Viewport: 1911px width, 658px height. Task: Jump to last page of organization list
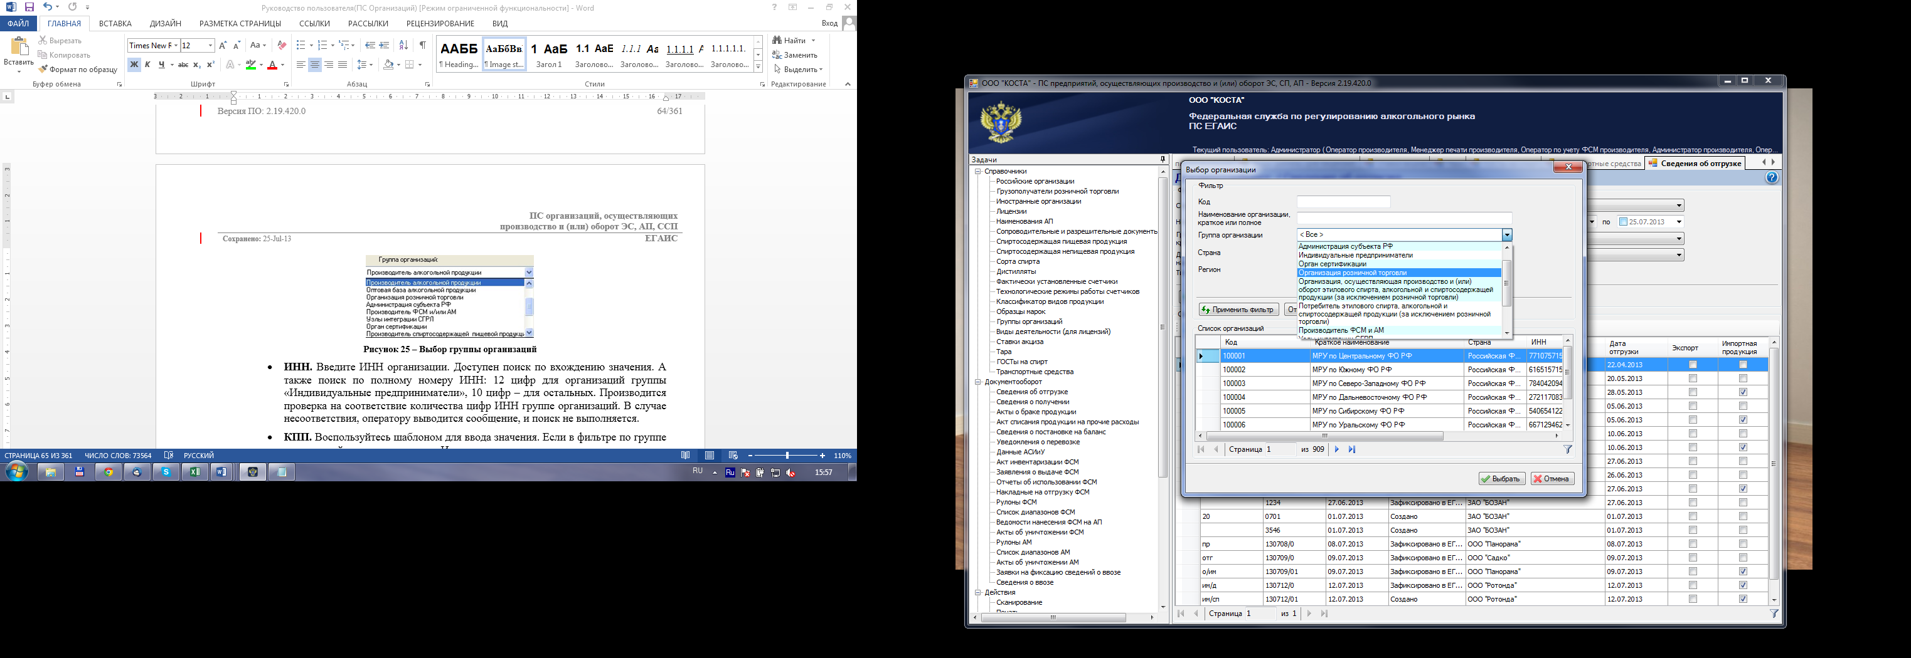[x=1351, y=450]
